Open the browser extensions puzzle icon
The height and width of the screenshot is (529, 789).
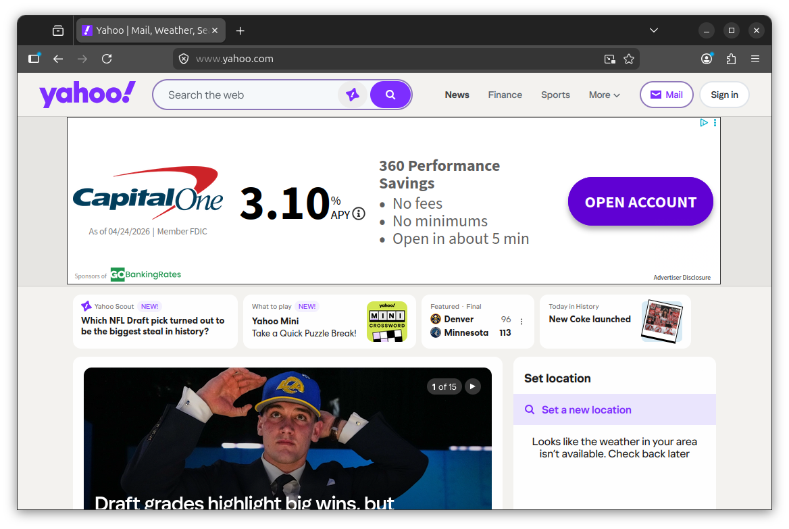point(731,59)
